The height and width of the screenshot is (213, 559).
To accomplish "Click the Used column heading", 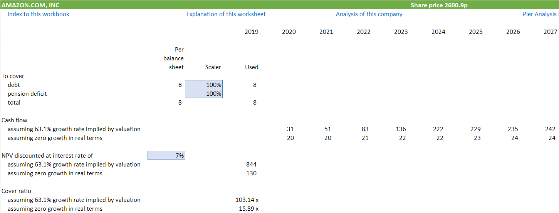I will tap(252, 67).
